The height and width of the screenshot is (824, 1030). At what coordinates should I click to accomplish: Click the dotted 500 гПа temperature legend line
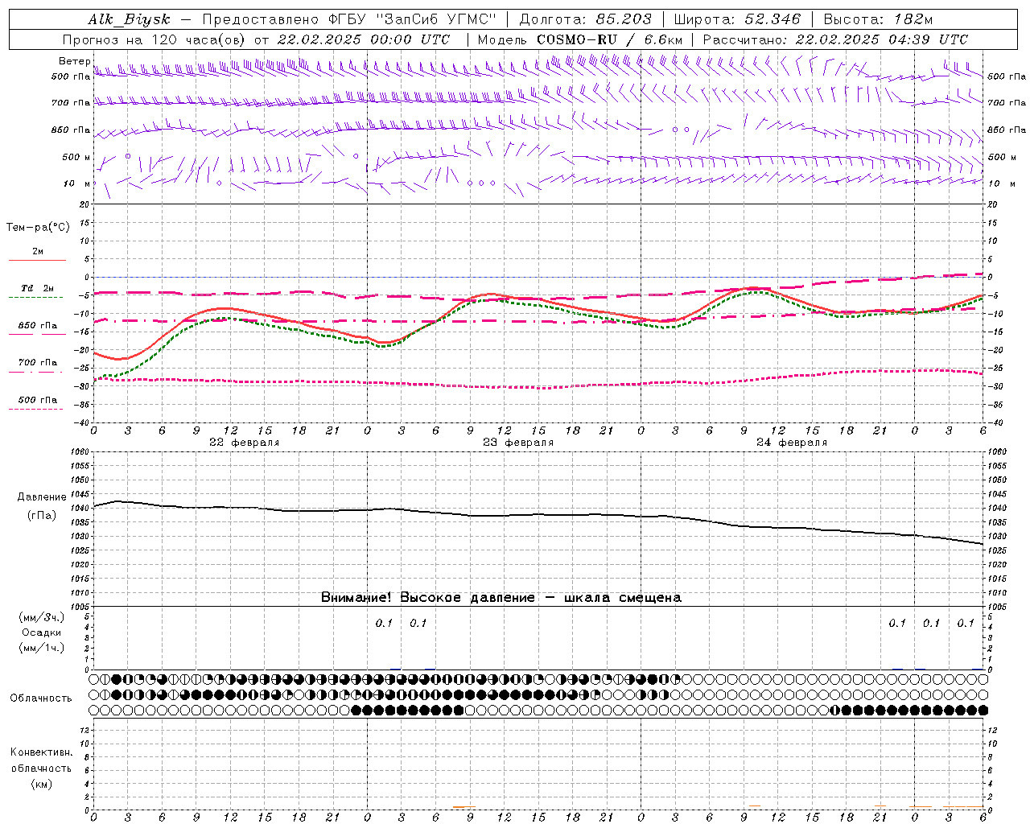(35, 409)
